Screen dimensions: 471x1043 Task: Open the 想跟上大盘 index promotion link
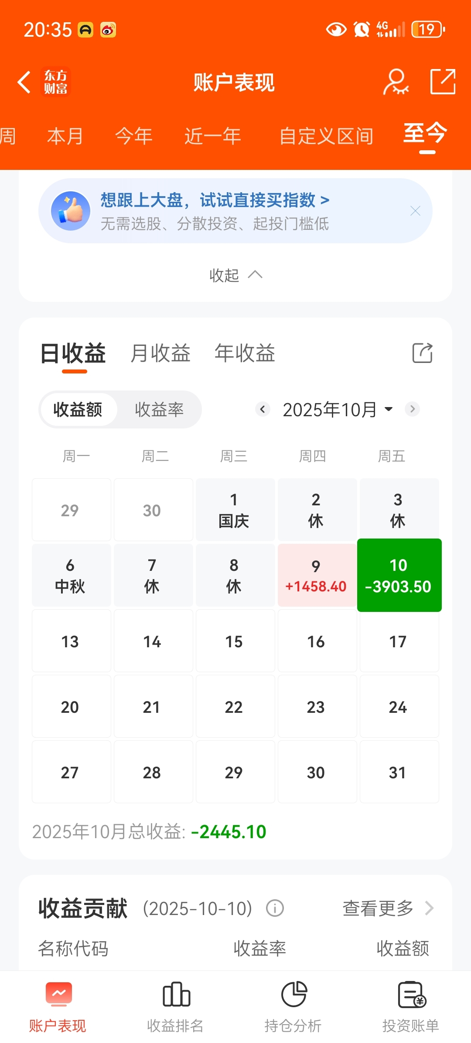click(215, 200)
